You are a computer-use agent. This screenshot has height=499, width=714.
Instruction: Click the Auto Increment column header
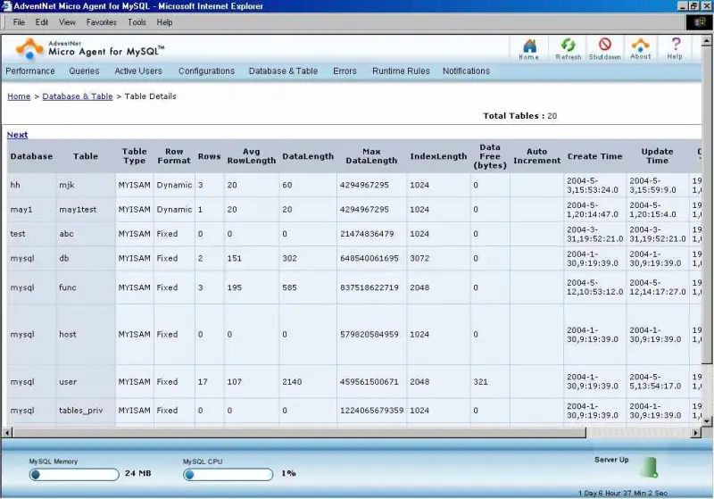pyautogui.click(x=537, y=155)
